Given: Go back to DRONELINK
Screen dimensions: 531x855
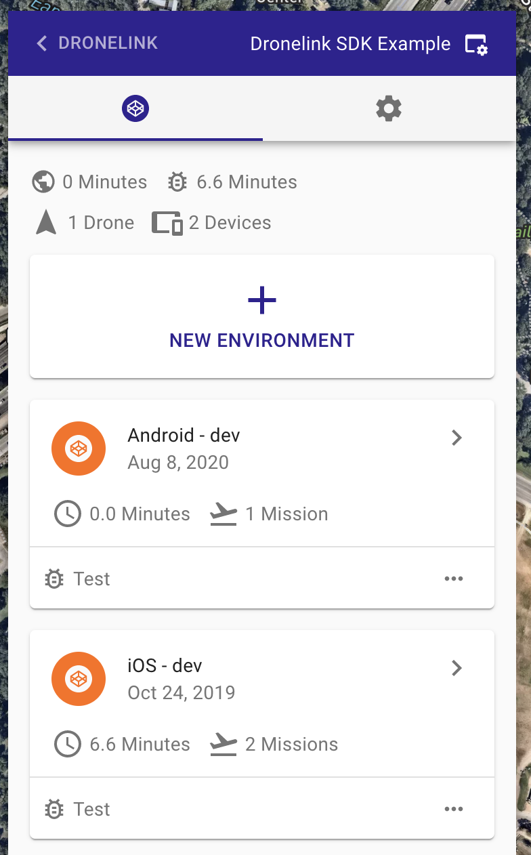Looking at the screenshot, I should [97, 43].
